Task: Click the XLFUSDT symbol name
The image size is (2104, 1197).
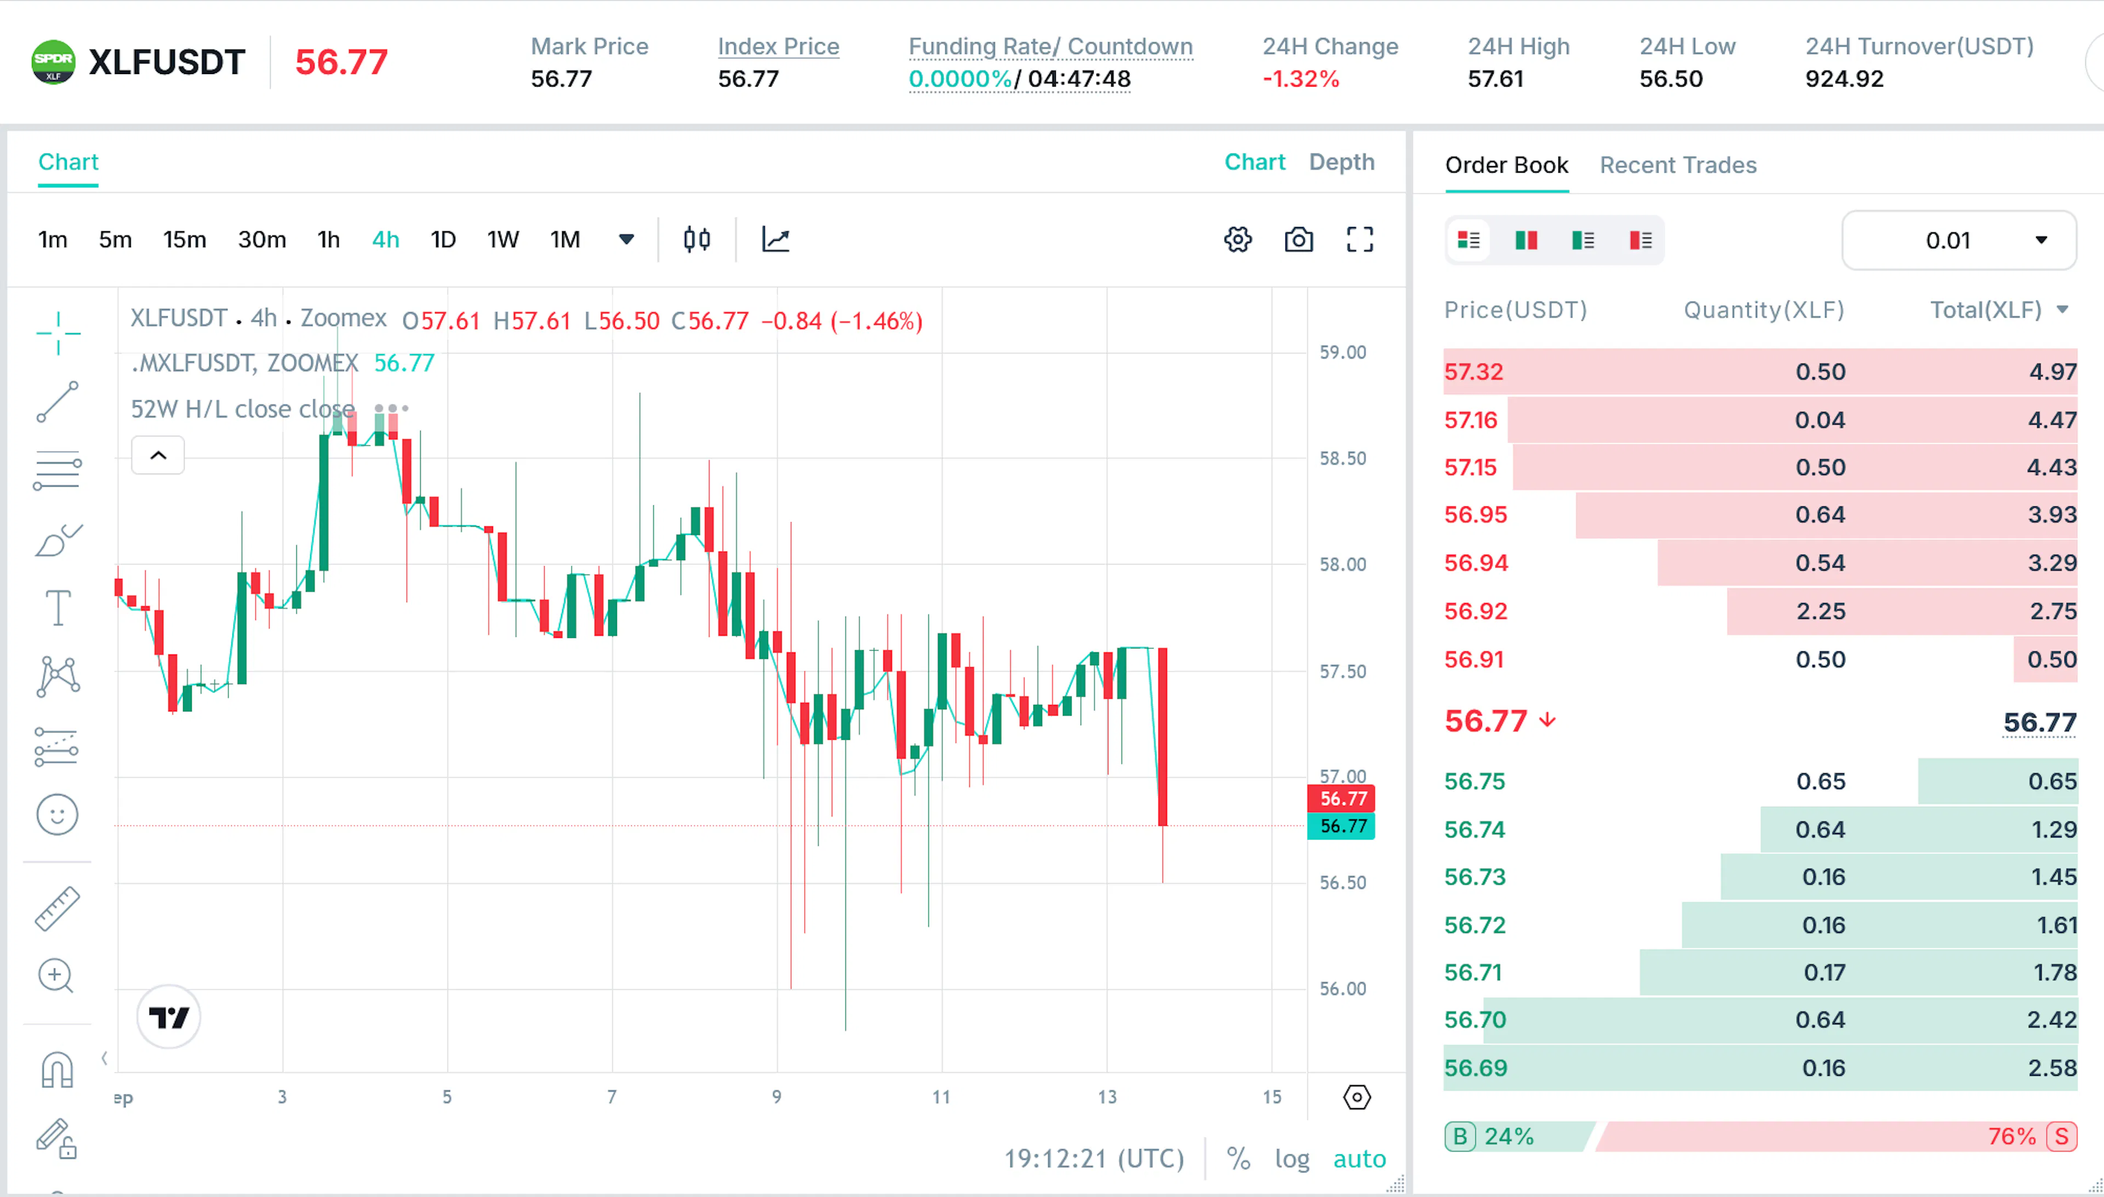Action: pos(167,61)
